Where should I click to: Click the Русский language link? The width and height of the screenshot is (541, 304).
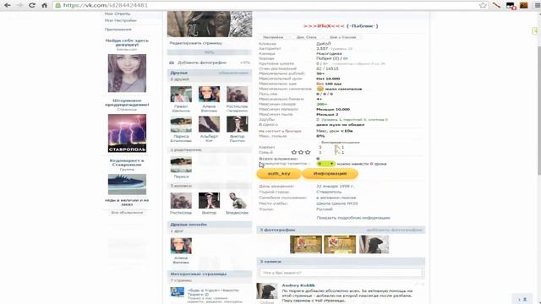pos(325,209)
